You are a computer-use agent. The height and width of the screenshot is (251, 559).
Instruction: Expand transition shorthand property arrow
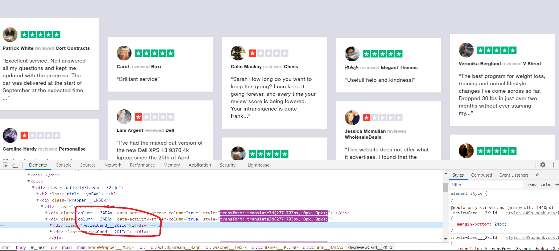pos(486,249)
